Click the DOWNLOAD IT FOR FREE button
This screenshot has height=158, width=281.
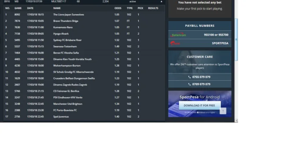click(x=200, y=105)
